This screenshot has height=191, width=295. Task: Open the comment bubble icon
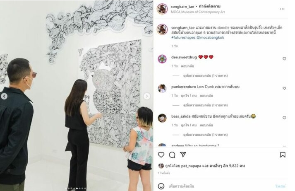point(172,155)
